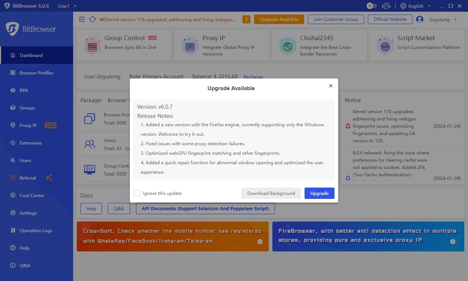
Task: Click the blue bell notice icon
Action: pyautogui.click(x=348, y=178)
